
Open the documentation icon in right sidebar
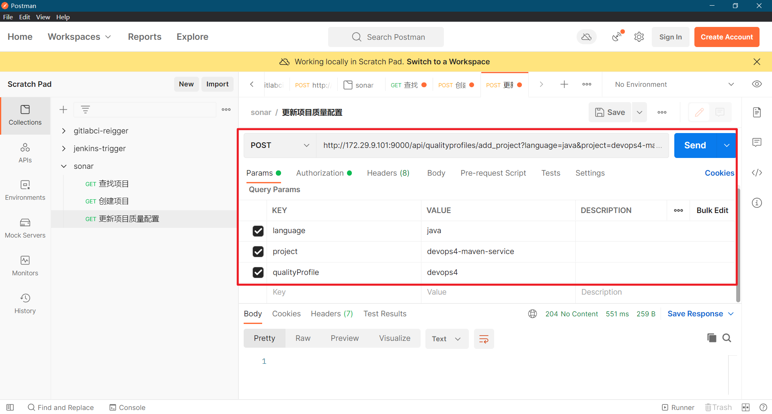757,112
